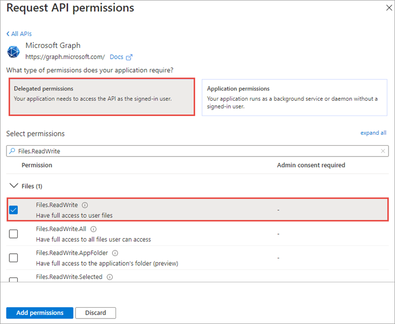Show info for Files.ReadWrite.Selected
395x324 pixels.
point(110,277)
